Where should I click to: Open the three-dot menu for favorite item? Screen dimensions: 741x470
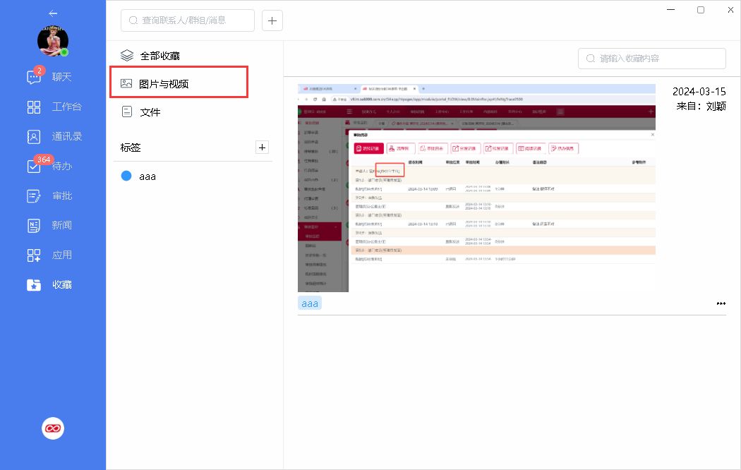(721, 303)
